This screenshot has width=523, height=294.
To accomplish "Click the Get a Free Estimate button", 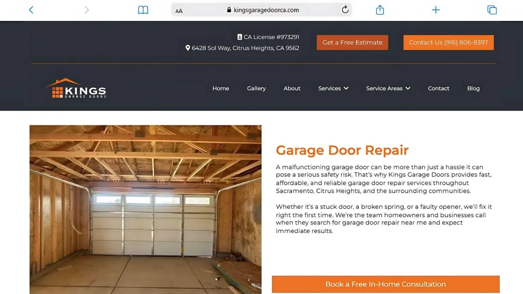I will [353, 42].
